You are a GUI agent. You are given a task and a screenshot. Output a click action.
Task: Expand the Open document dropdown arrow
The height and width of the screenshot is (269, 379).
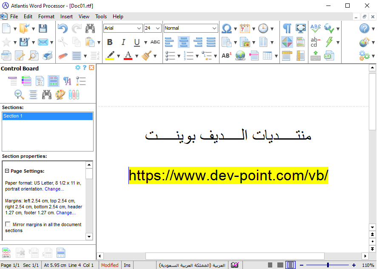[33, 29]
